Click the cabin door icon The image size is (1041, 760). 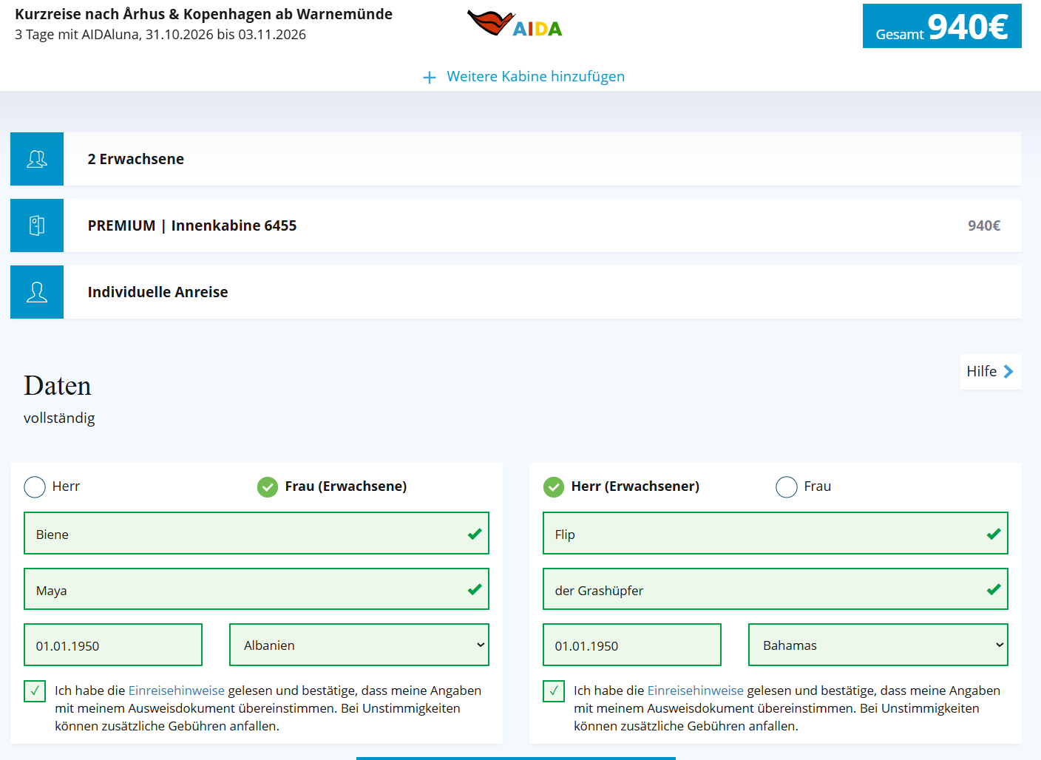(37, 225)
